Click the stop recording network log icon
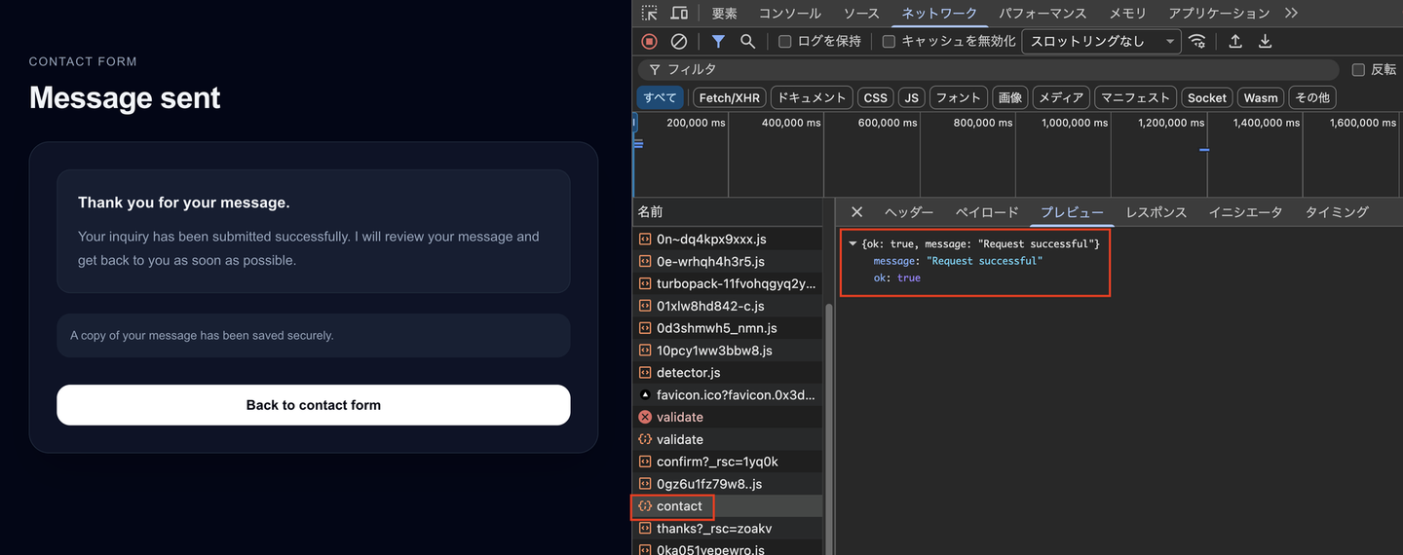The image size is (1403, 555). [x=649, y=41]
